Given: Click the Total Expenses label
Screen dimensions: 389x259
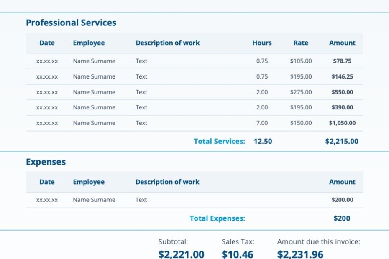Looking at the screenshot, I should point(218,218).
